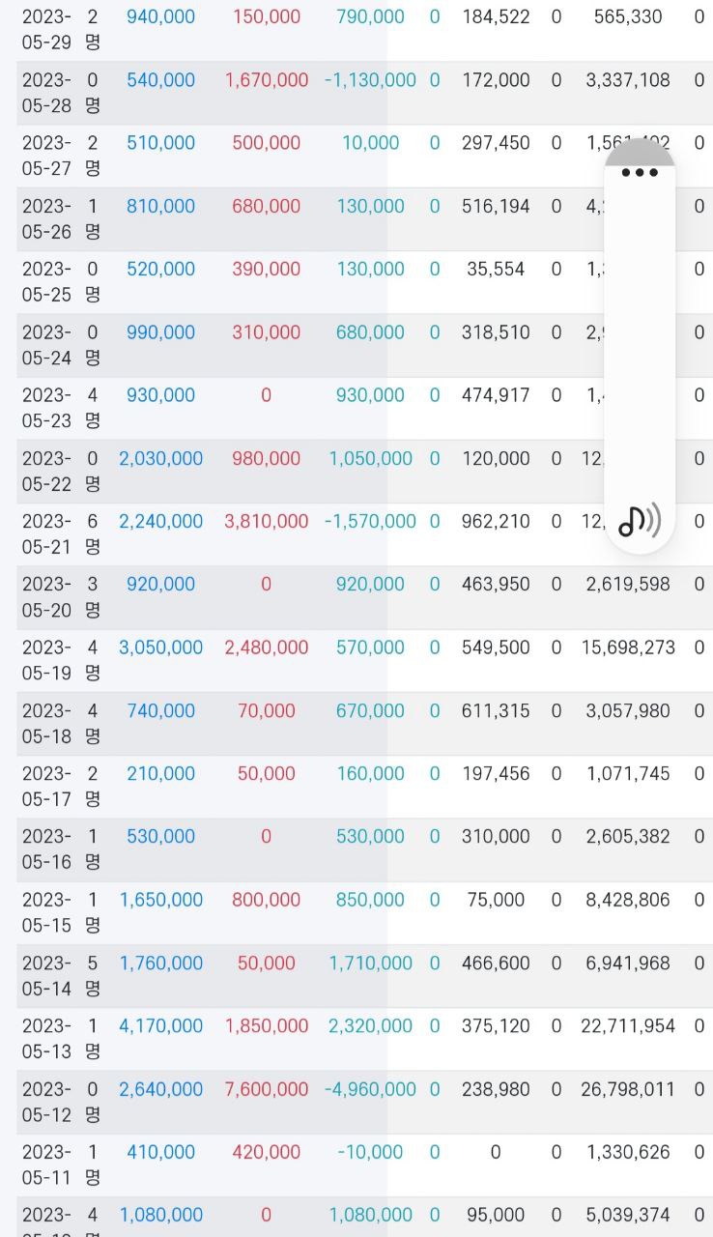Click the 3,337,108 amount on 05-28
The image size is (713, 1237).
click(x=628, y=80)
